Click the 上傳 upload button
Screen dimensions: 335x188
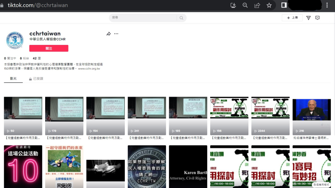[x=292, y=18]
